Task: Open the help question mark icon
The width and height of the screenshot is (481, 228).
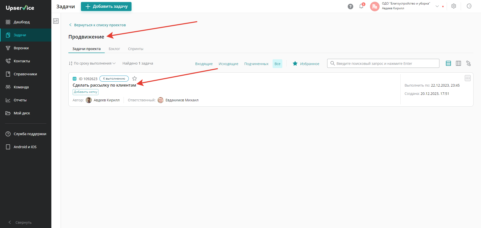Action: 350,7
